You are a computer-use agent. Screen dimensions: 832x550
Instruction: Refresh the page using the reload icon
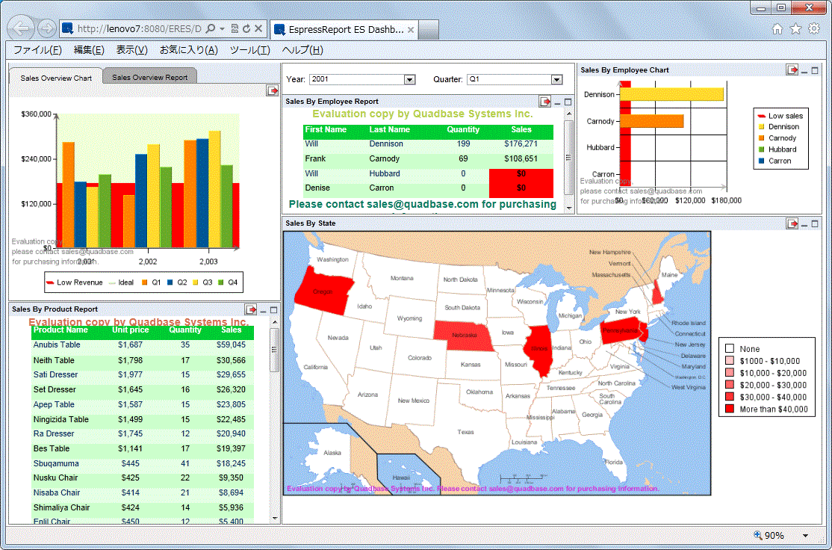click(246, 28)
